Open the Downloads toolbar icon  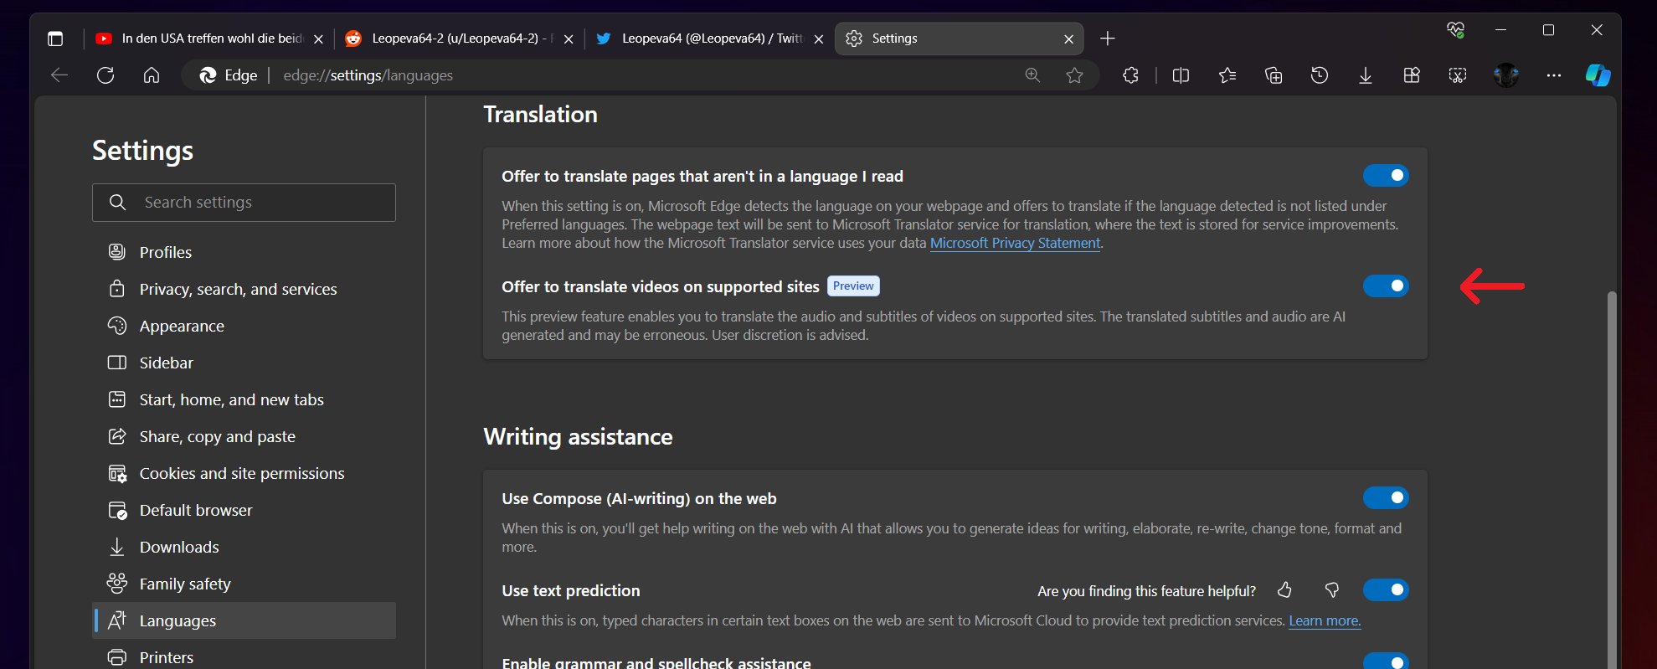click(x=1366, y=75)
